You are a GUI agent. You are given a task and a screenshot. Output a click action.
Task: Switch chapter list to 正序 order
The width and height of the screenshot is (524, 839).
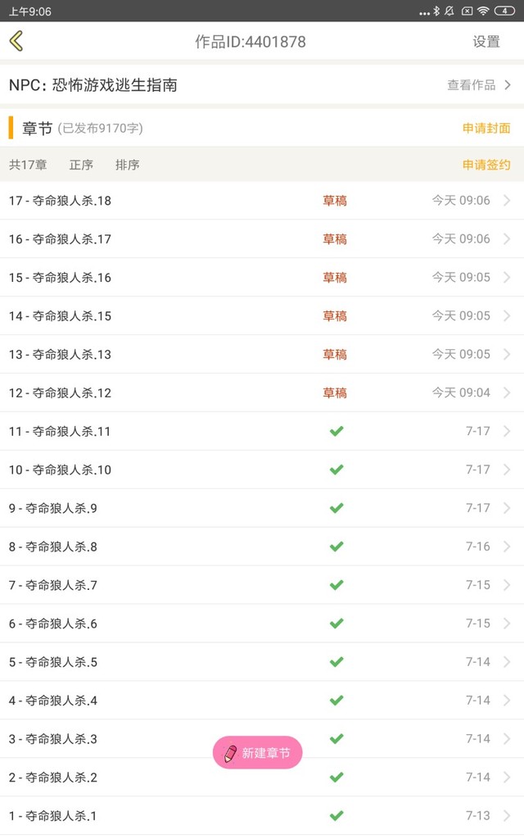pyautogui.click(x=81, y=165)
